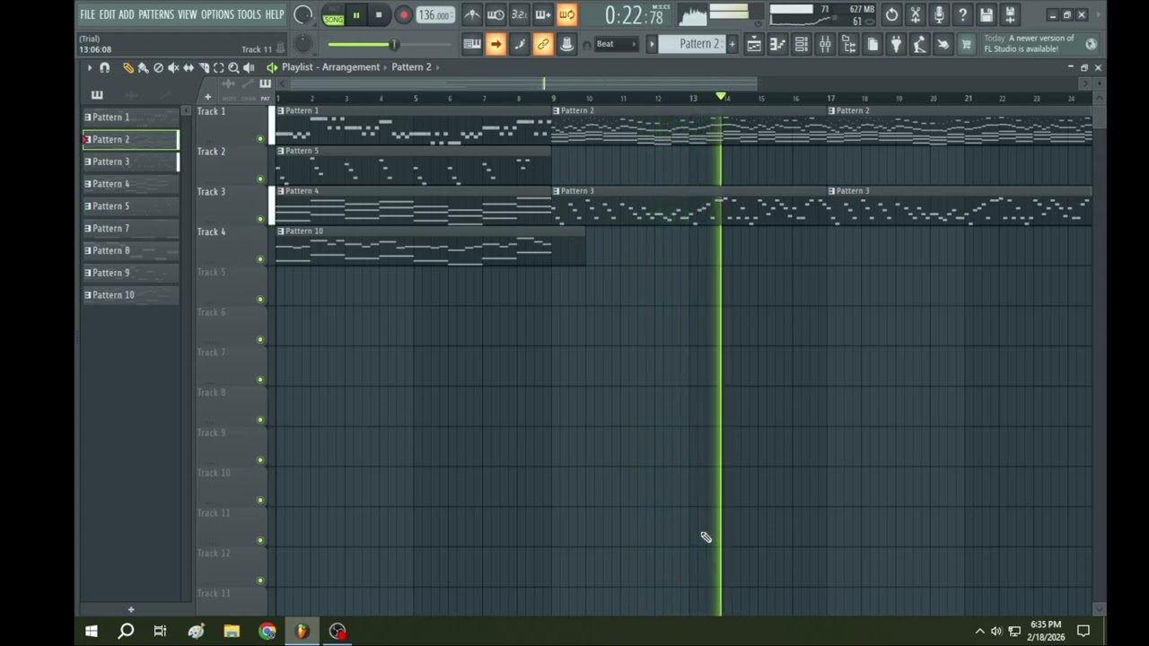Viewport: 1149px width, 646px height.
Task: Click the song position time display
Action: 634,15
